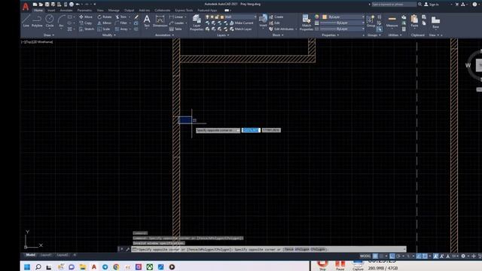Click the highlighted dynamic input coordinate field

(251, 130)
